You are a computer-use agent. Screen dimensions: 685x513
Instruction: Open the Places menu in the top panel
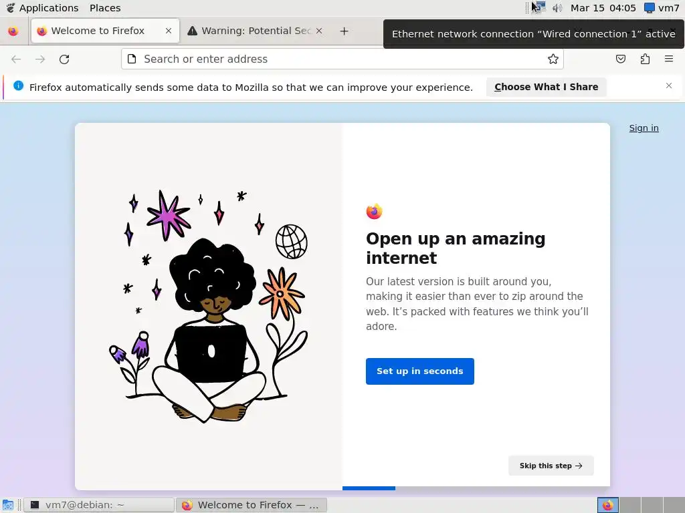point(105,8)
